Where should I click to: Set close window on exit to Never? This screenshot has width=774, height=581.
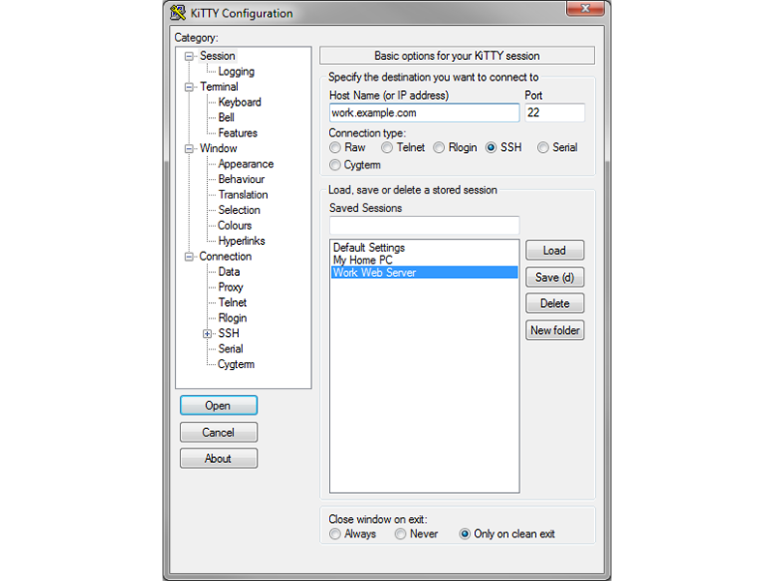pos(401,535)
